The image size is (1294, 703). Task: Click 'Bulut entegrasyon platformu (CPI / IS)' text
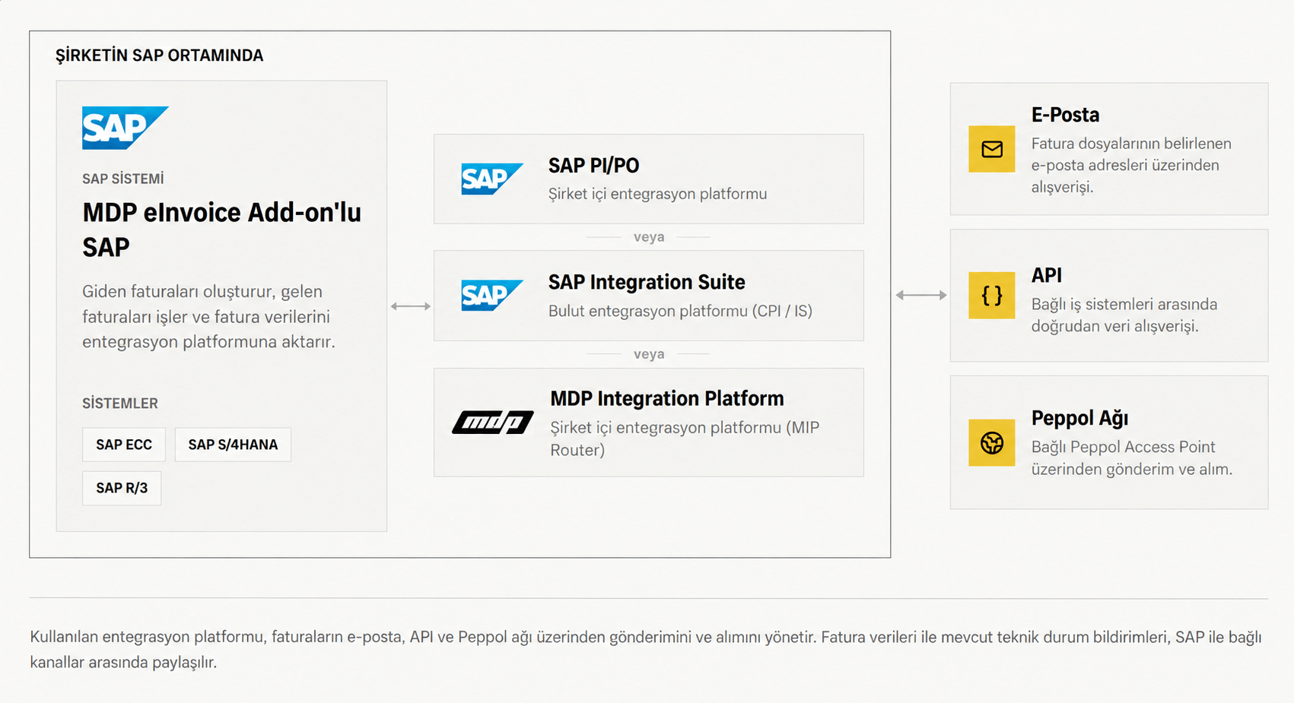680,311
